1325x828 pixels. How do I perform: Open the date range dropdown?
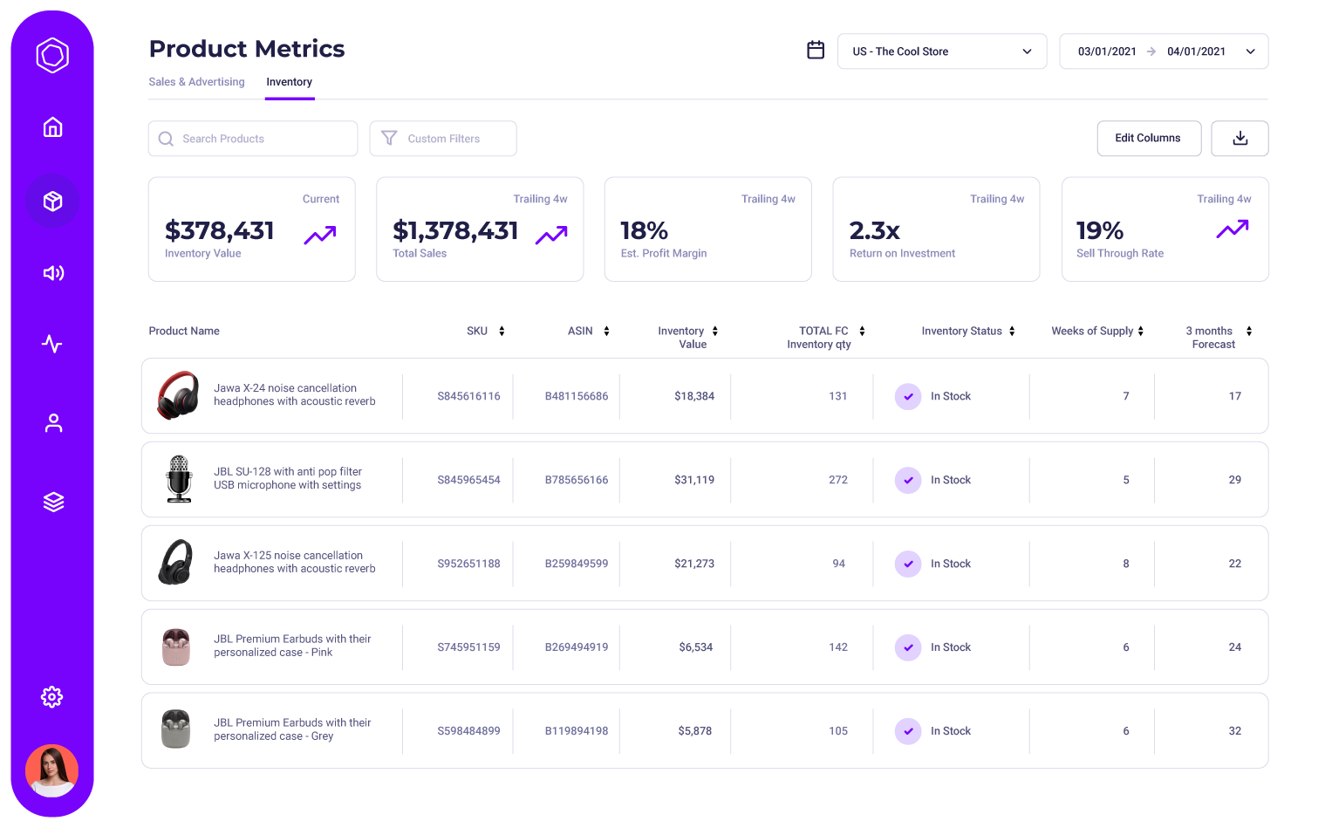(1163, 51)
